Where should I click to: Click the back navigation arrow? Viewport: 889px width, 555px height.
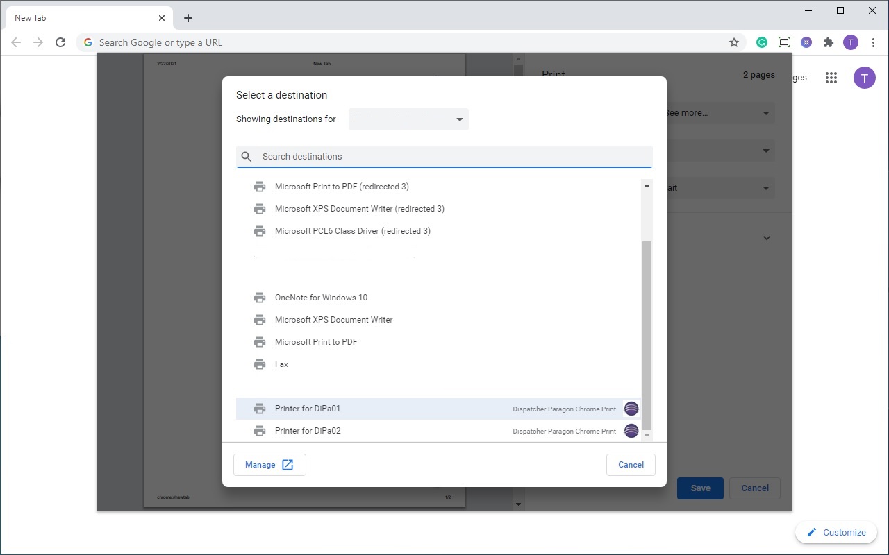click(16, 42)
